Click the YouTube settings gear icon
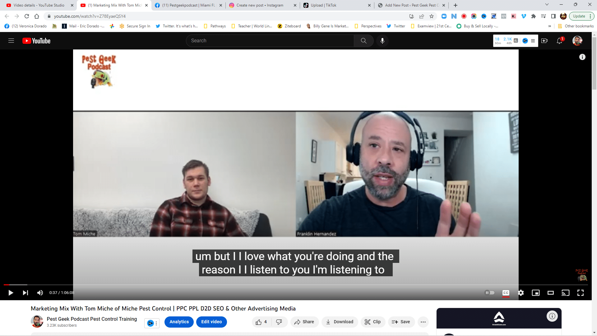The height and width of the screenshot is (336, 597). pyautogui.click(x=521, y=292)
